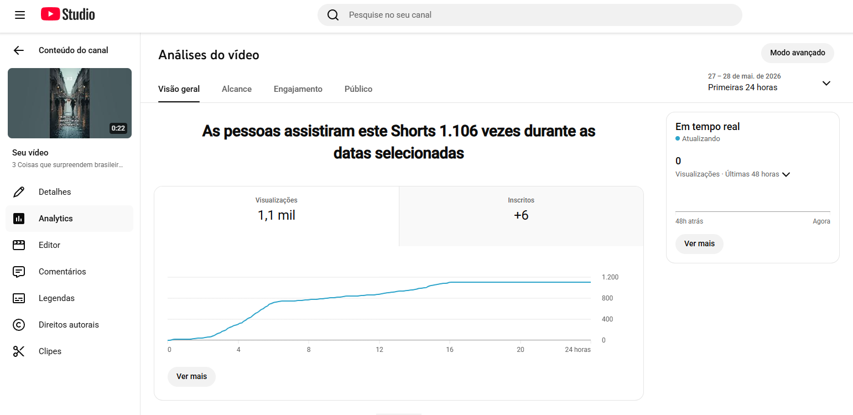The image size is (853, 415).
Task: Select the Inscritos metric card
Action: pyautogui.click(x=521, y=216)
